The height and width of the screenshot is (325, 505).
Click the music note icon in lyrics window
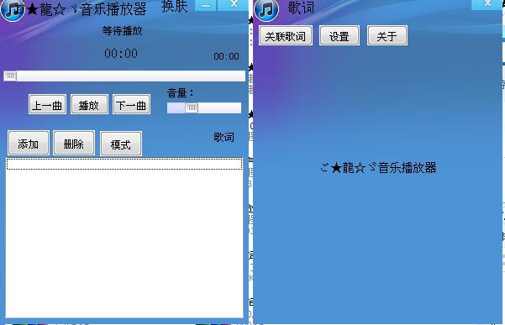(266, 10)
